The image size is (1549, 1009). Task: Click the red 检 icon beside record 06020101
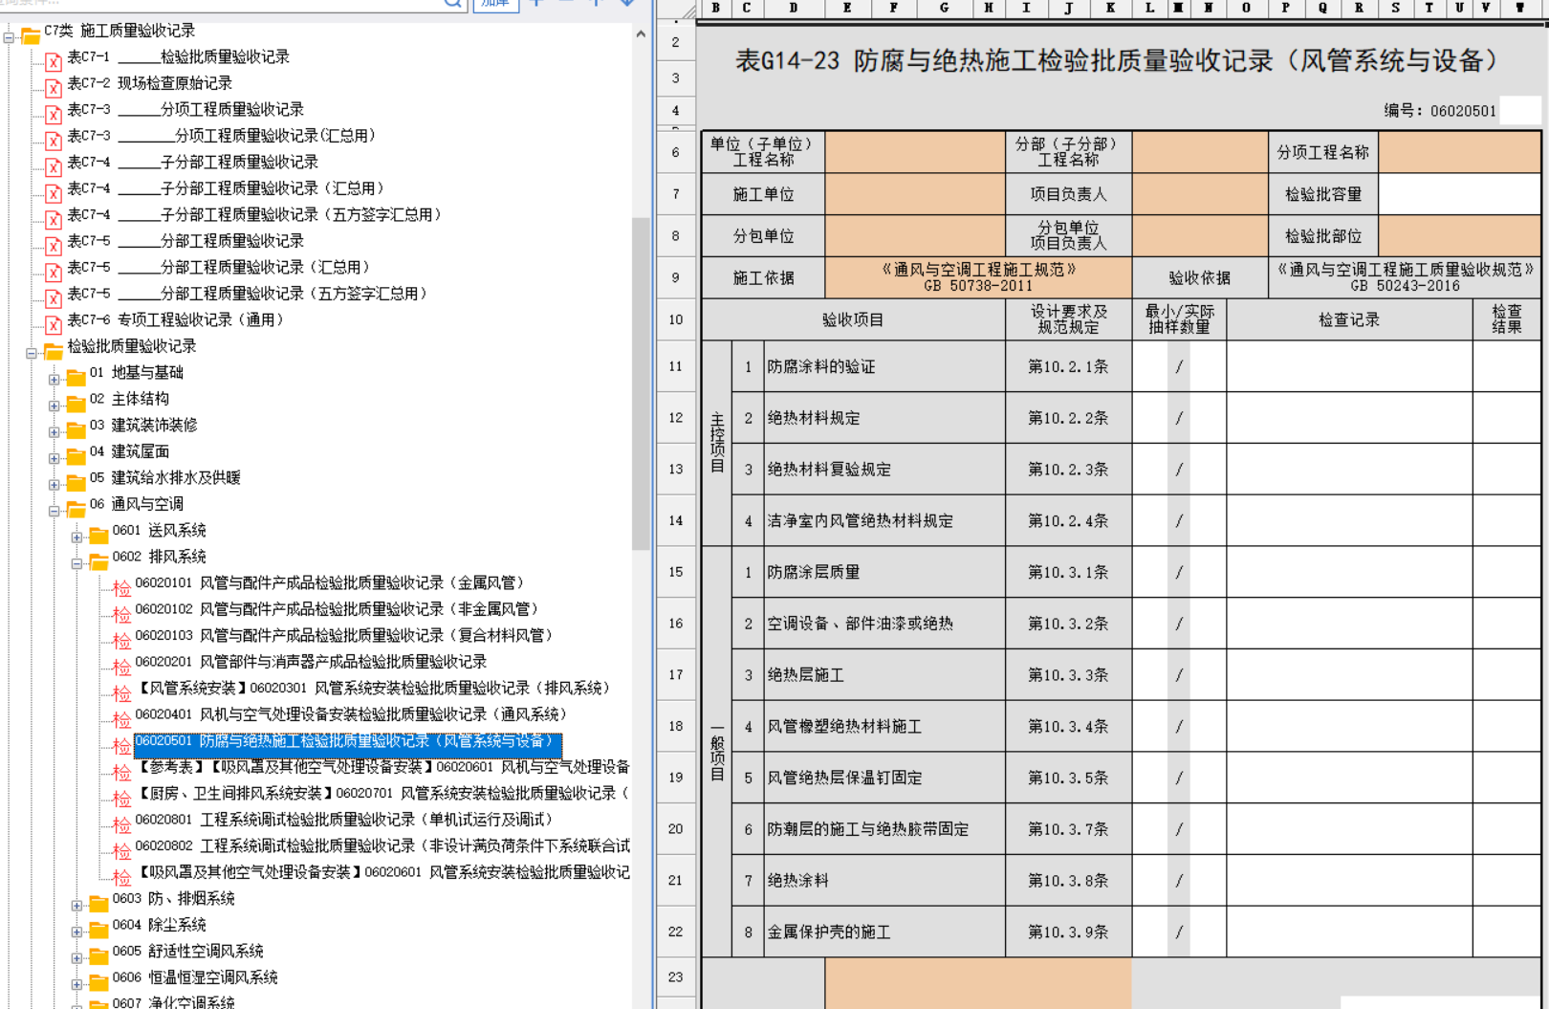pos(121,587)
